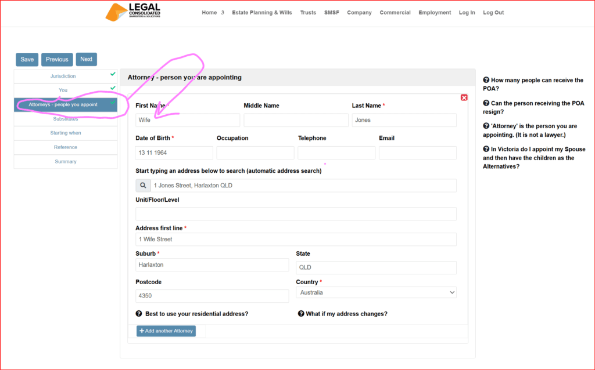The image size is (595, 370).
Task: Select the Jurisdiction step
Action: click(65, 76)
